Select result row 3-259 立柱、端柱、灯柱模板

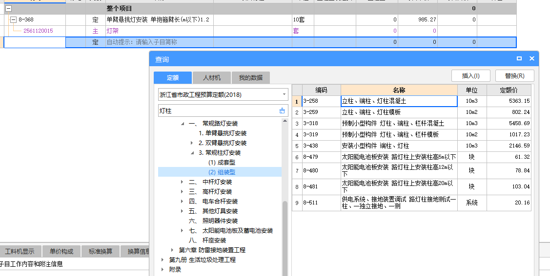click(412, 112)
